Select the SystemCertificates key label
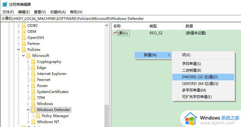This screenshot has height=127, width=241. click(53, 91)
